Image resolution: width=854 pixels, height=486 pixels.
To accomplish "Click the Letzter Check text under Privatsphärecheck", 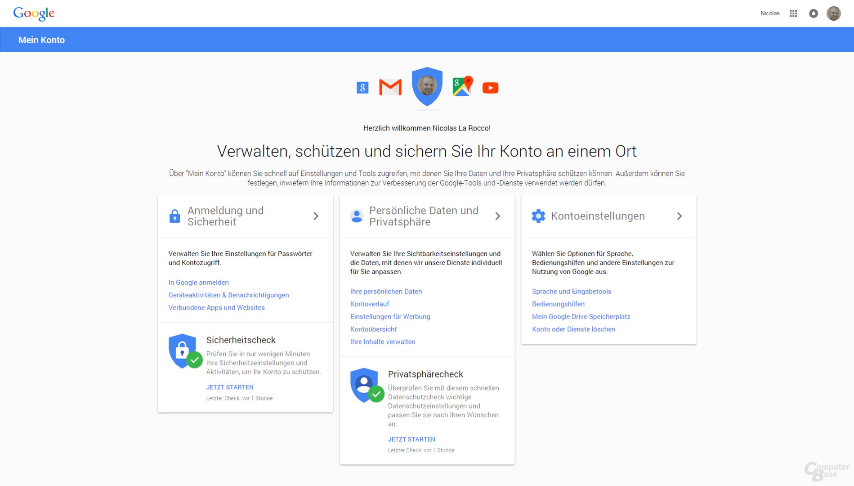I will tap(421, 451).
